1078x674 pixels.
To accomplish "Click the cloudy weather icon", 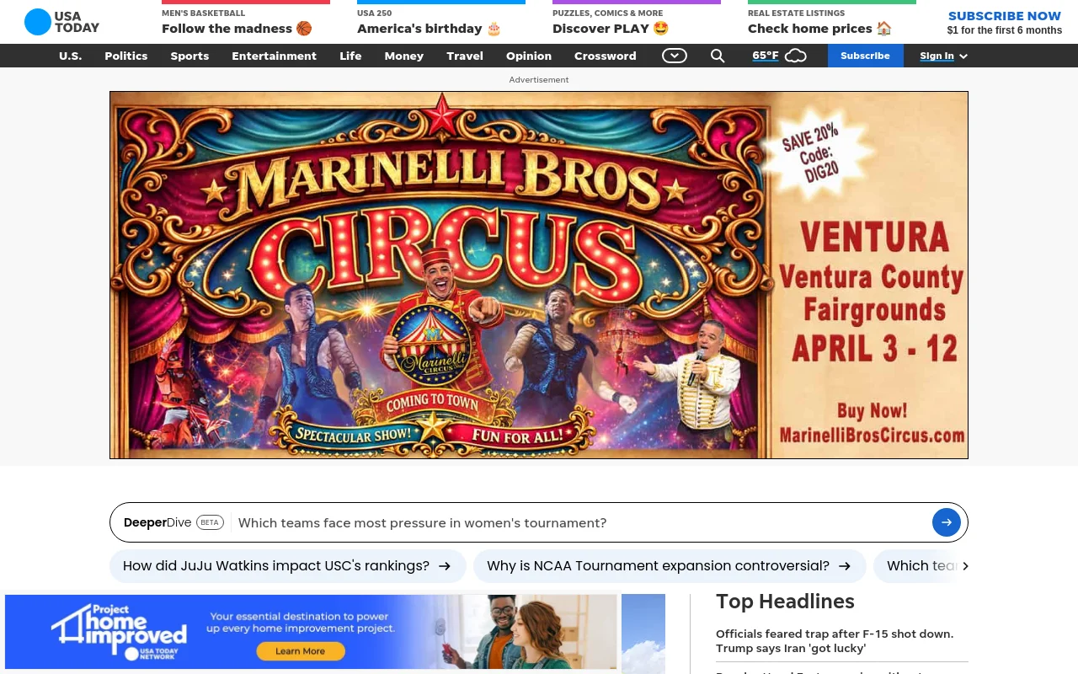I will click(x=796, y=56).
